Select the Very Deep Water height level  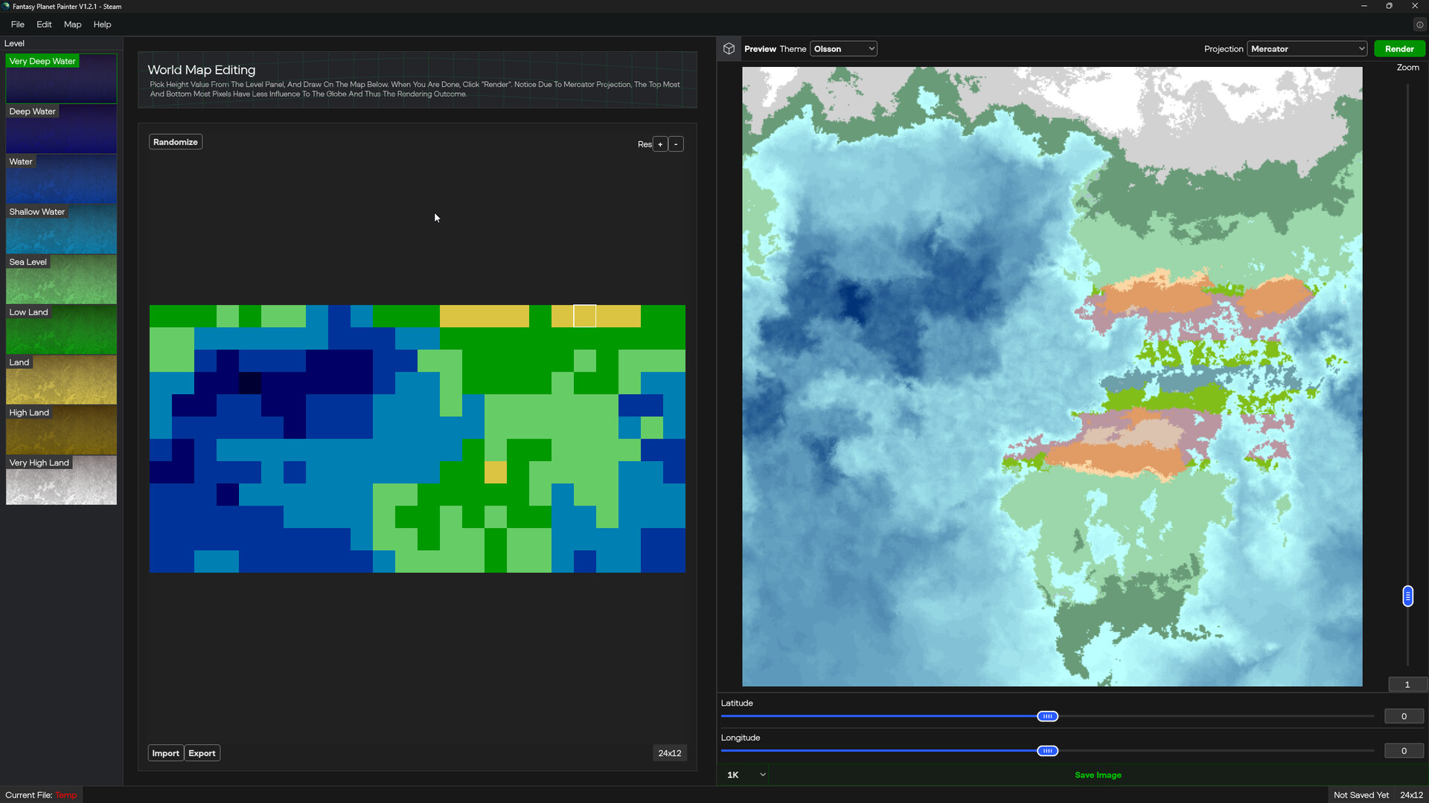click(61, 78)
